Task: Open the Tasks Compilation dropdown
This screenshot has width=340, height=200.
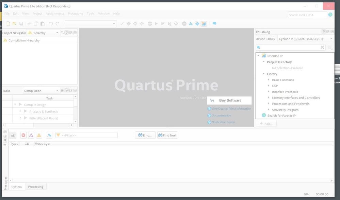Action: coord(41,90)
